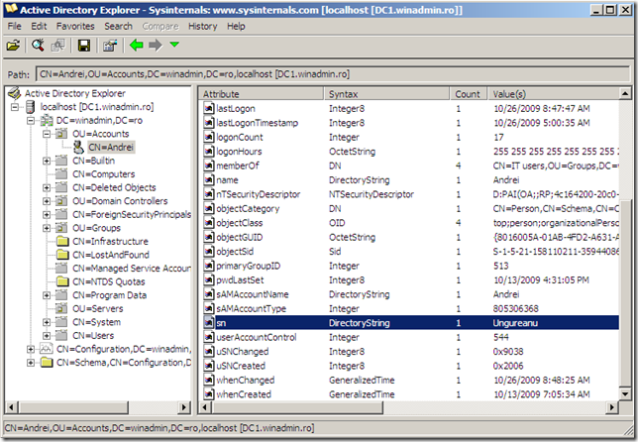Click the Active Directory Explorer root icon

14,93
